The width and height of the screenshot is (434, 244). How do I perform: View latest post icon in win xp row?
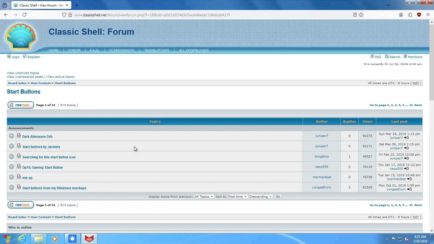(409, 179)
